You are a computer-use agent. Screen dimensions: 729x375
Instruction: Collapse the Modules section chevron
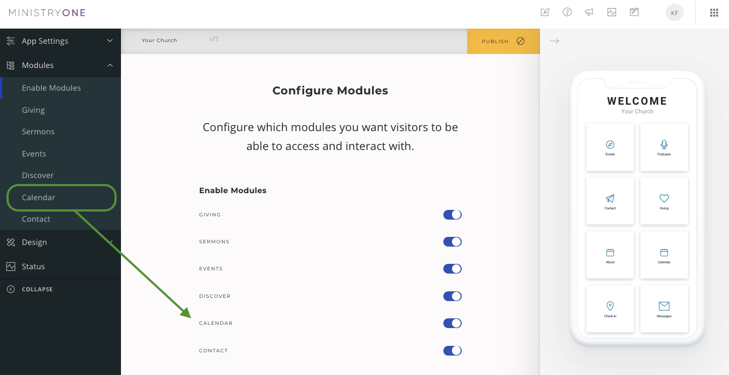pos(110,65)
